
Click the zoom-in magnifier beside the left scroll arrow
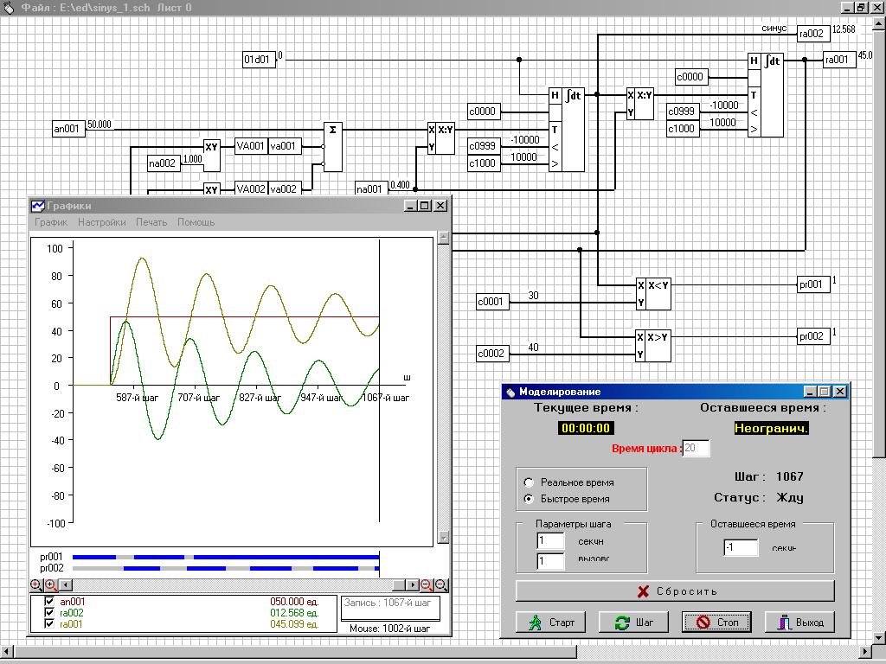coord(50,585)
